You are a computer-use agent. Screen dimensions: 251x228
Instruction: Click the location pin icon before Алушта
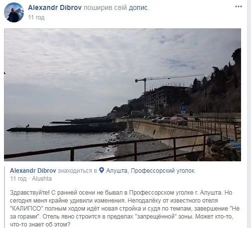point(102,170)
